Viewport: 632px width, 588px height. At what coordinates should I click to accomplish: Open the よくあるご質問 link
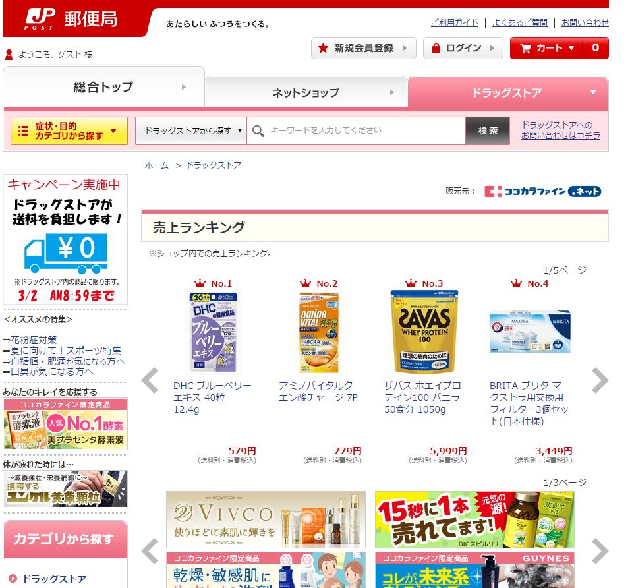(x=520, y=23)
